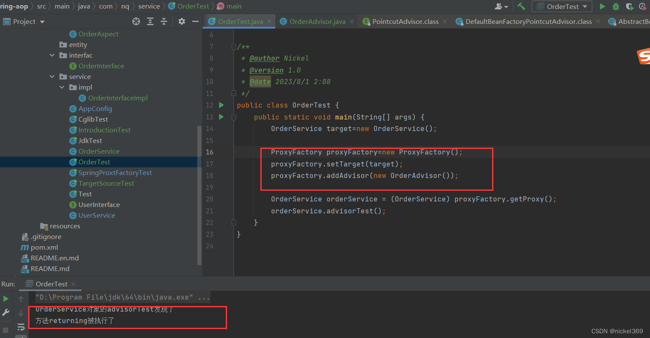This screenshot has width=650, height=338.
Task: Close the DefaultBeanFactoryPointcutAdvisor.class tab
Action: click(598, 21)
